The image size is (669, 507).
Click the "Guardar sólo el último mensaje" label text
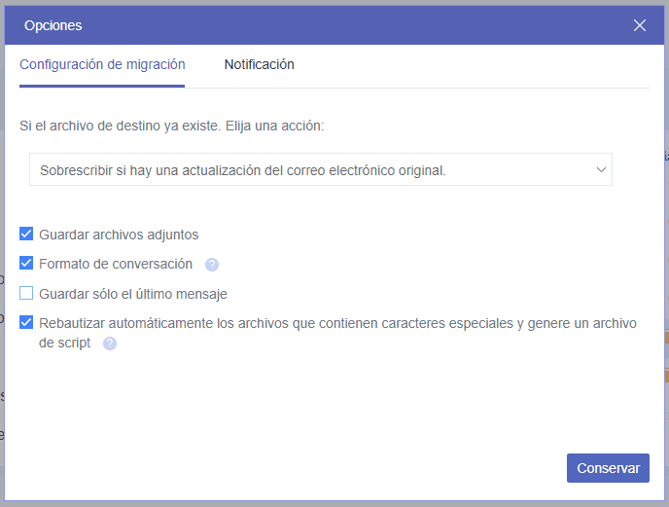point(133,294)
